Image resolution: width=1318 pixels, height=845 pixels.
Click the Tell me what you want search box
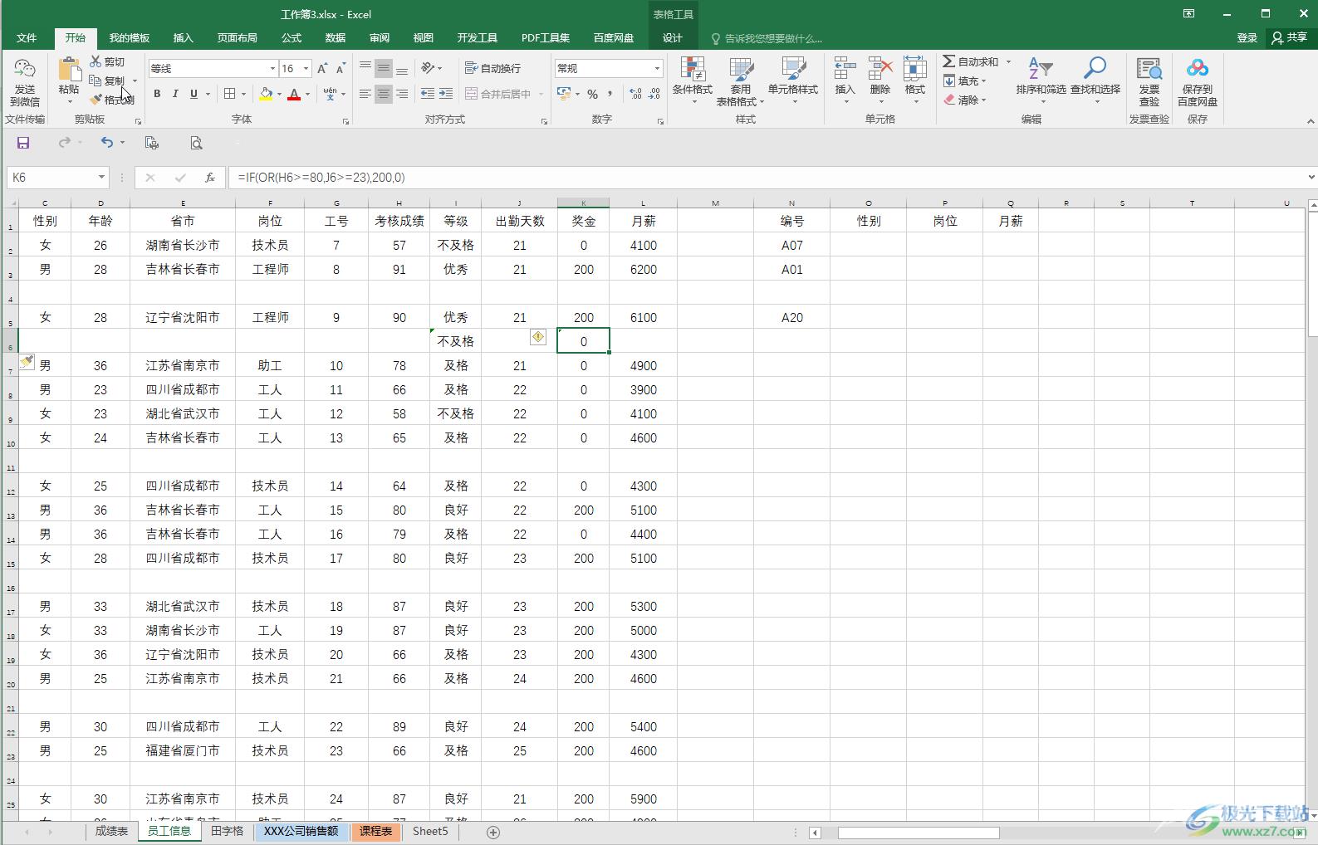click(x=767, y=38)
